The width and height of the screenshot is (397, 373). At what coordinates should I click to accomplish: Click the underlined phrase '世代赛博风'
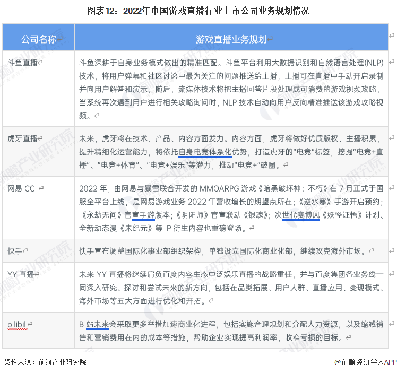coord(301,215)
